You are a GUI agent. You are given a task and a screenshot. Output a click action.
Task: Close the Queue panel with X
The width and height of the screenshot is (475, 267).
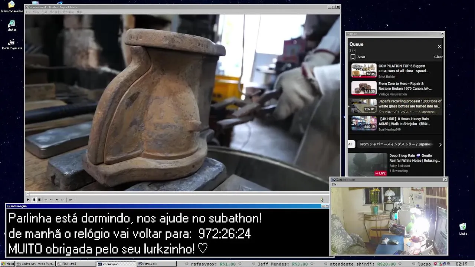[x=439, y=46]
